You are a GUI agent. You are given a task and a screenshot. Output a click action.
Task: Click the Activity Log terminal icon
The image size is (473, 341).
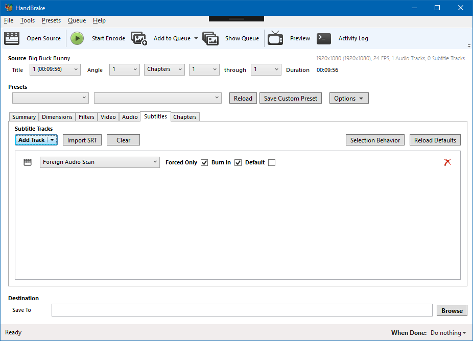point(324,38)
